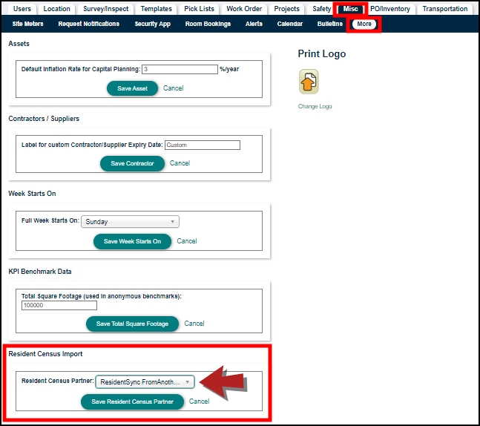Open the Room Bookings submenu
The width and height of the screenshot is (480, 426).
[207, 24]
